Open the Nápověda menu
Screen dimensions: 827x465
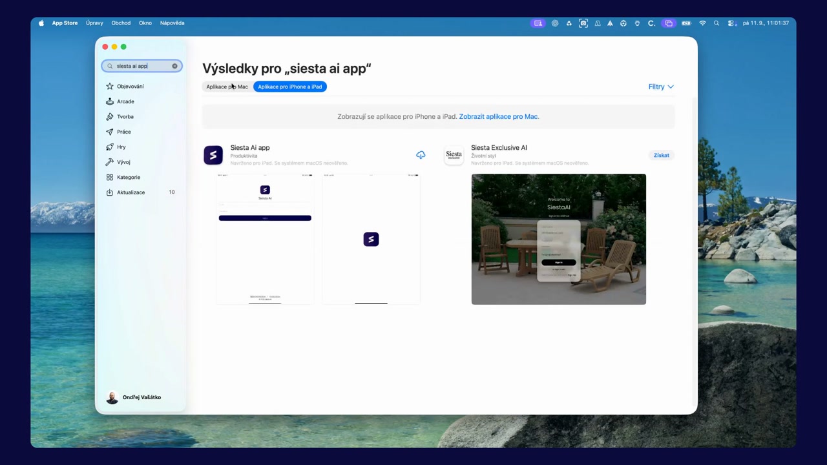point(172,23)
